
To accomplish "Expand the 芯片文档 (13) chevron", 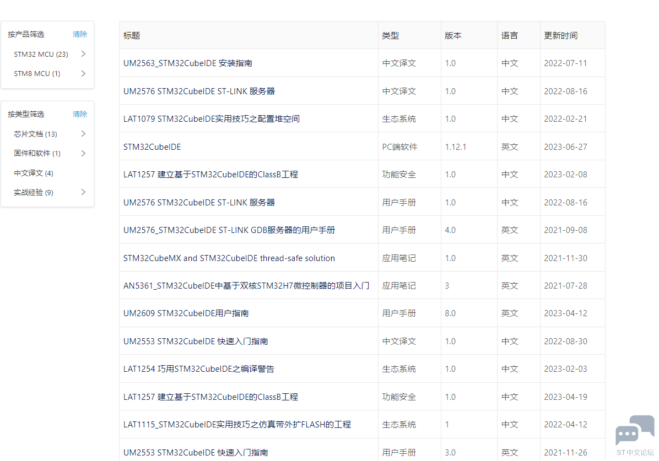I will [83, 134].
